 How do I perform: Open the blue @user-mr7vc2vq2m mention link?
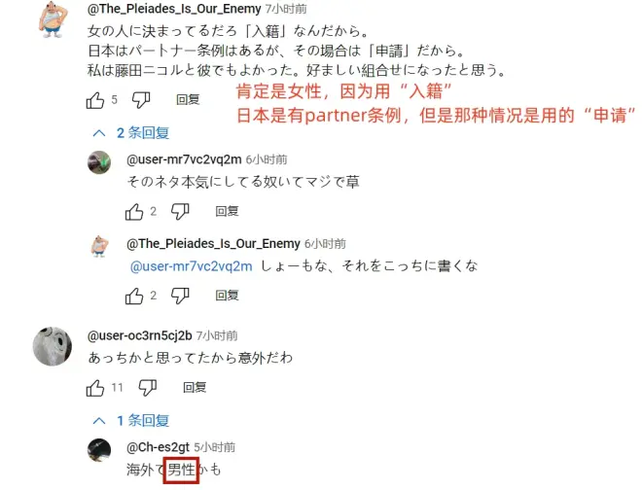pos(192,266)
